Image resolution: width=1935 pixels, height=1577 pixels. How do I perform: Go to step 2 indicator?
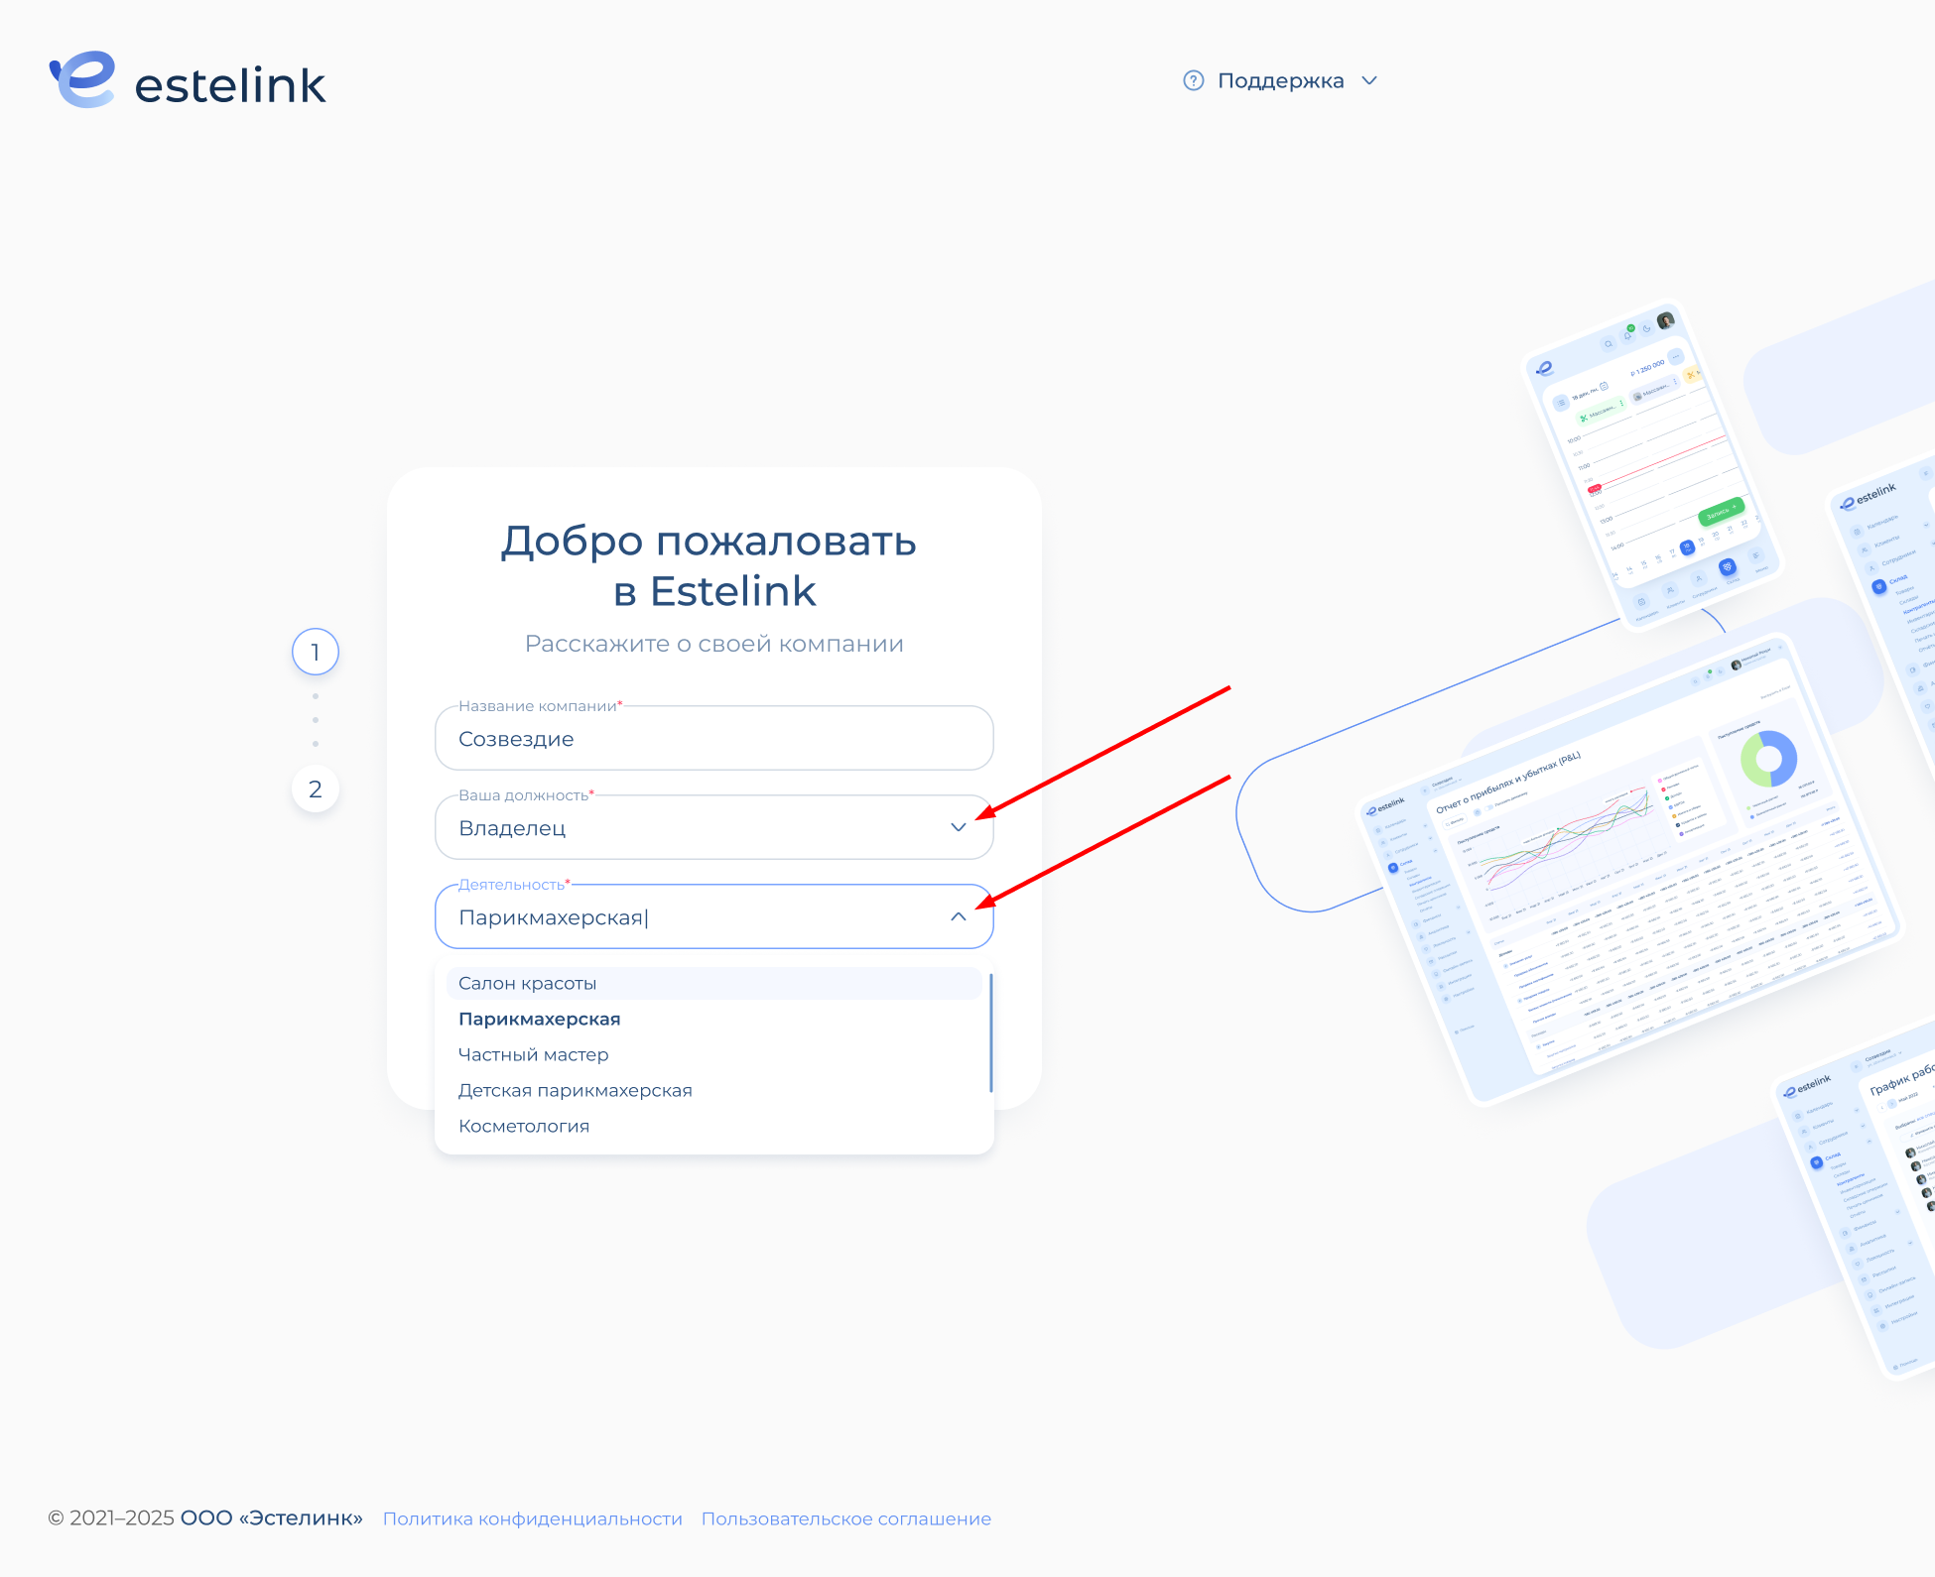(x=316, y=789)
